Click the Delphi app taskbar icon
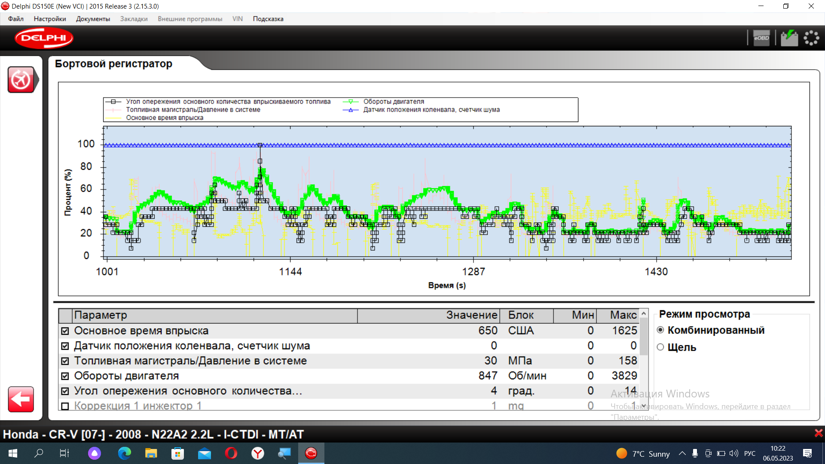825x464 pixels. point(311,453)
